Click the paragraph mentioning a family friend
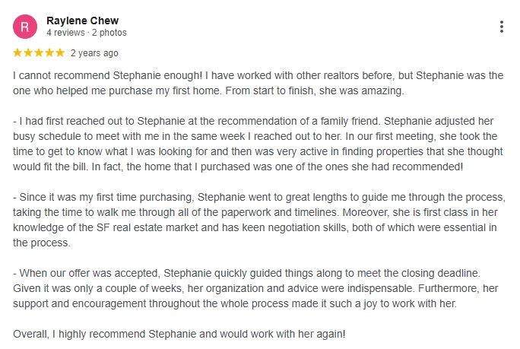Viewport: 520px width, 349px height. click(x=258, y=144)
